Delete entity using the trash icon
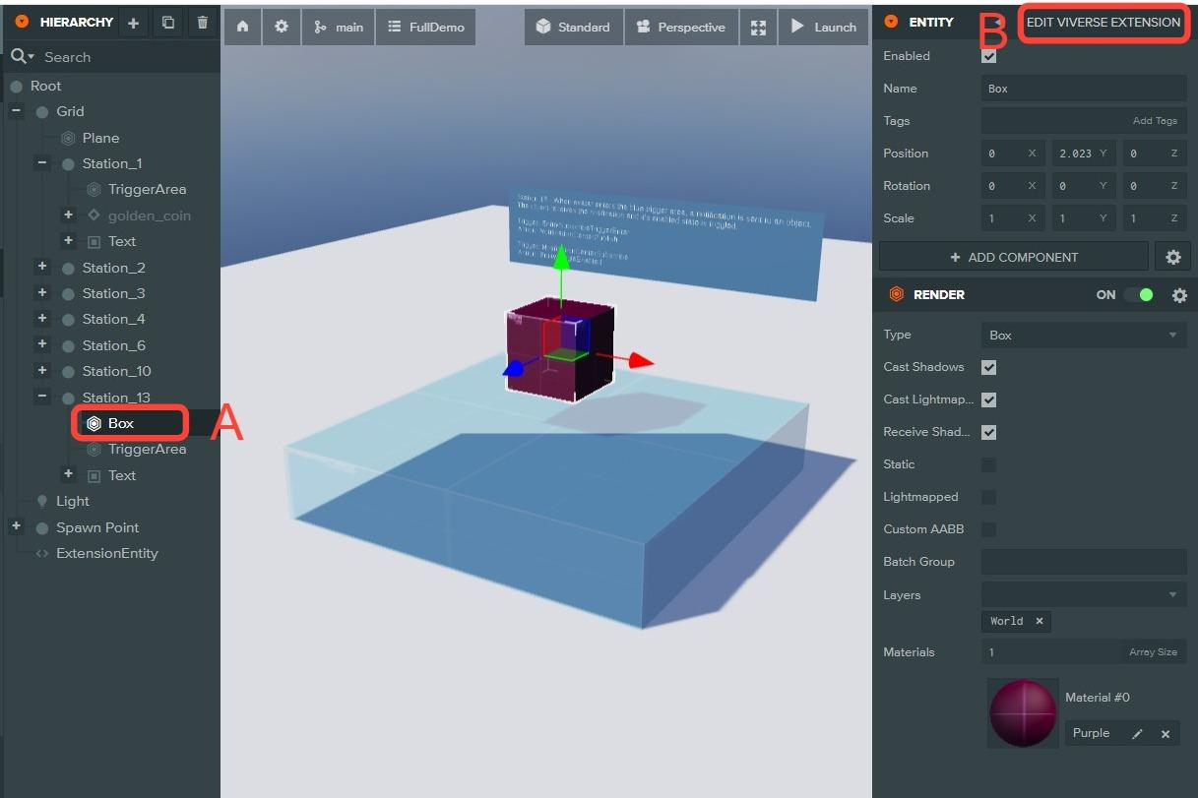The image size is (1198, 798). click(x=203, y=23)
